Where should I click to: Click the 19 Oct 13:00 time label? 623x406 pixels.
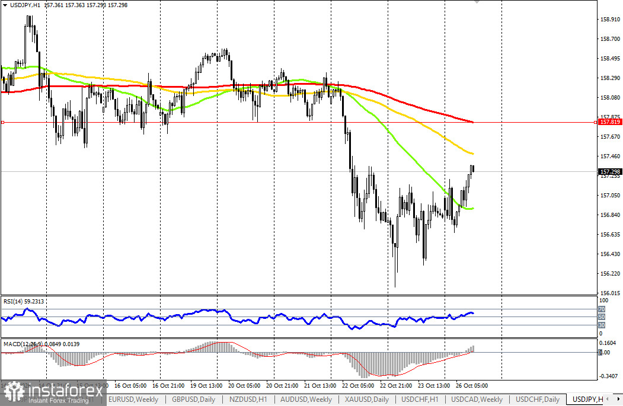(x=206, y=385)
